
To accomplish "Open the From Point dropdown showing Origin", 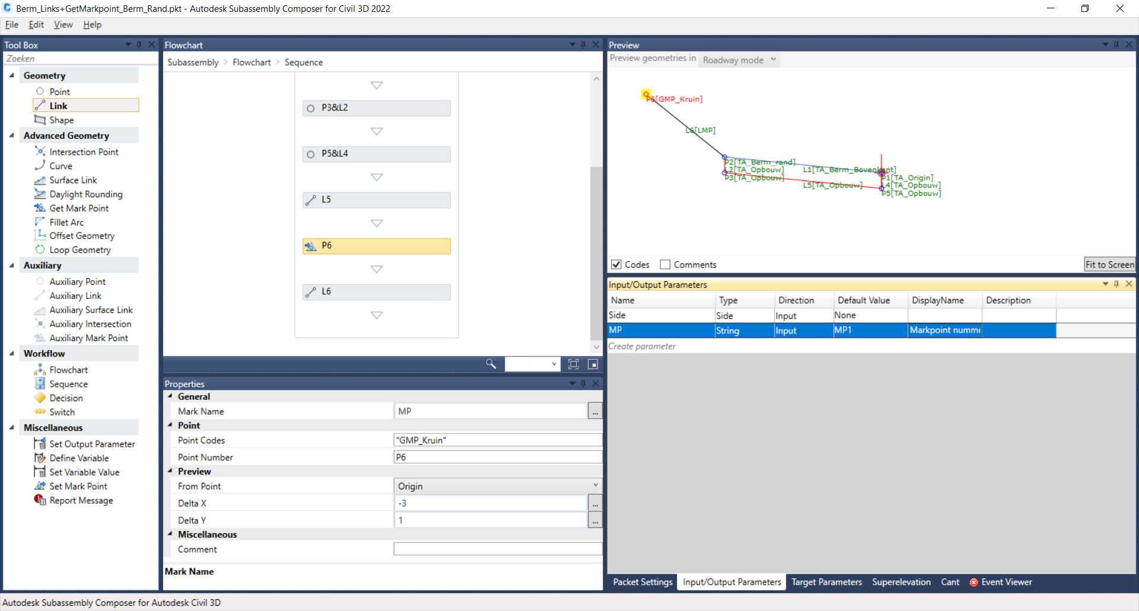I will pyautogui.click(x=595, y=485).
